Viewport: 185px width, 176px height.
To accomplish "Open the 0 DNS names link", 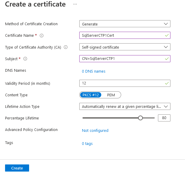I will point(94,71).
